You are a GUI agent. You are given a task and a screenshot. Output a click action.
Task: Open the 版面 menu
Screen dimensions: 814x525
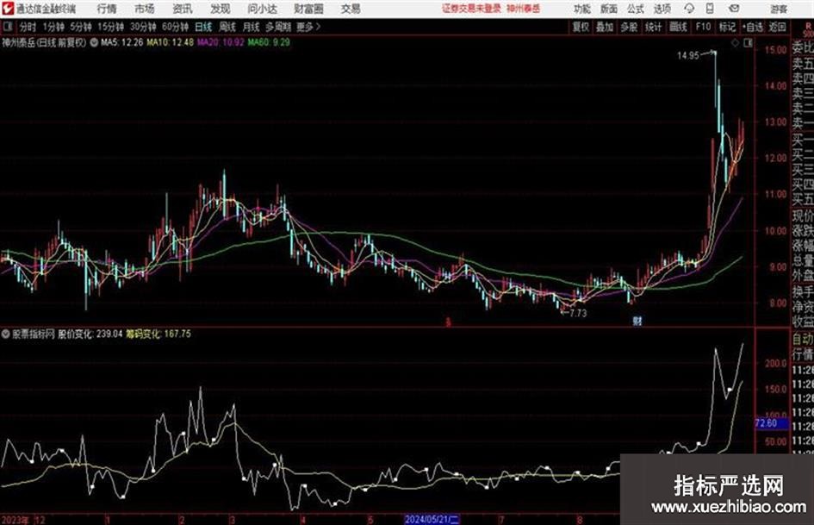pyautogui.click(x=608, y=9)
